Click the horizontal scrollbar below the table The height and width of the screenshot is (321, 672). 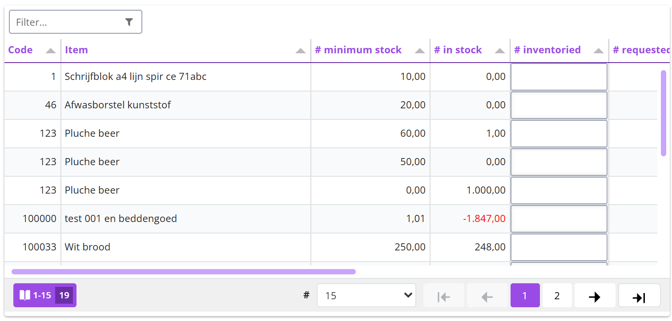[x=184, y=272]
